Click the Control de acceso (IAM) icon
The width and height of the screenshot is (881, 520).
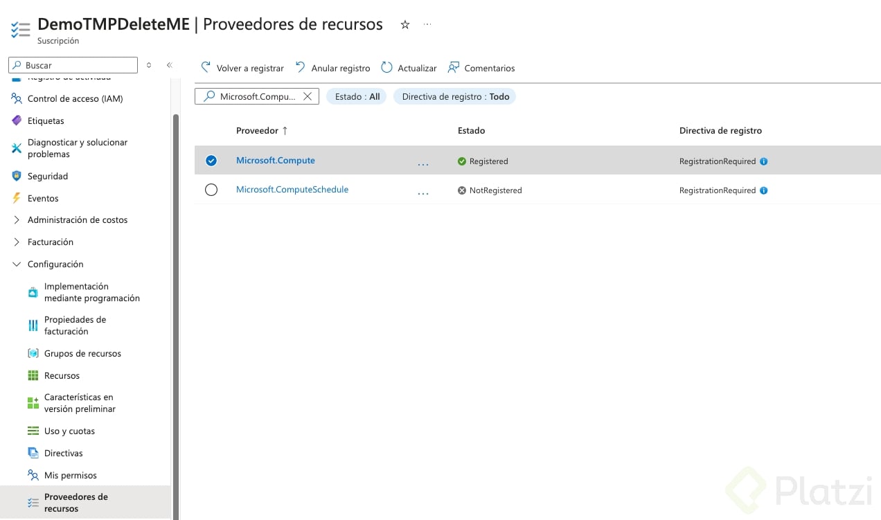tap(17, 98)
